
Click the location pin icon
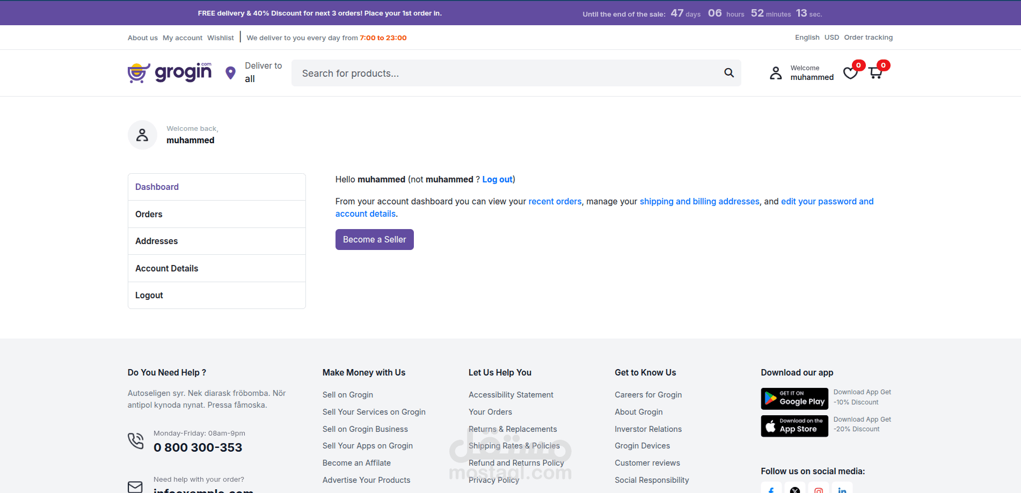[230, 73]
